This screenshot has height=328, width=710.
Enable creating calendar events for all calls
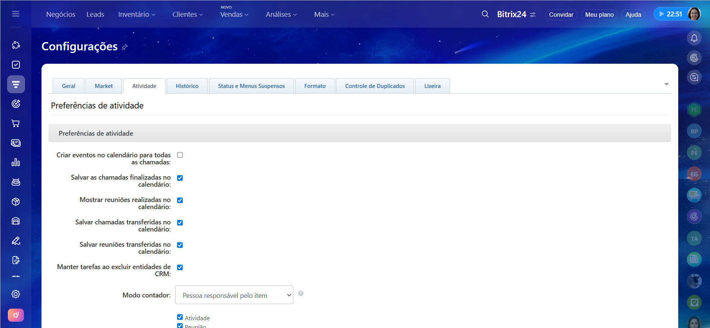(180, 155)
